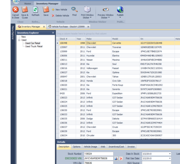Switch to the Home ribbon tab
Screen dimensions: 180x164
click(x=28, y=4)
